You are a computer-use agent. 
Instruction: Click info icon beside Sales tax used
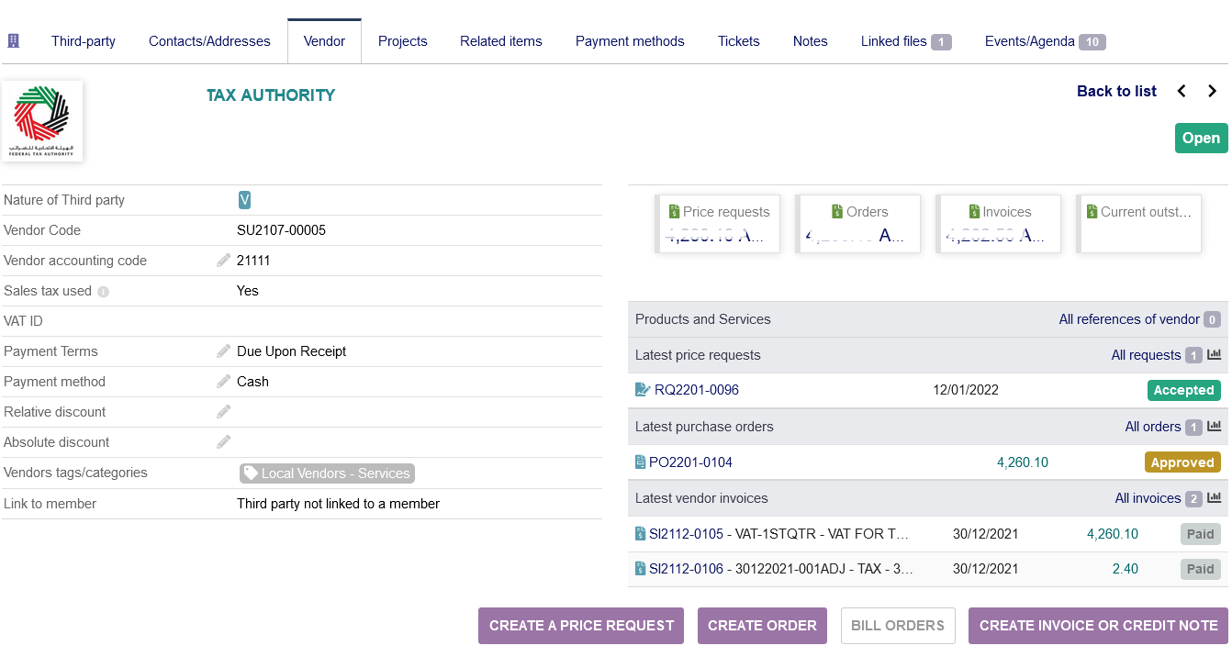click(x=103, y=292)
